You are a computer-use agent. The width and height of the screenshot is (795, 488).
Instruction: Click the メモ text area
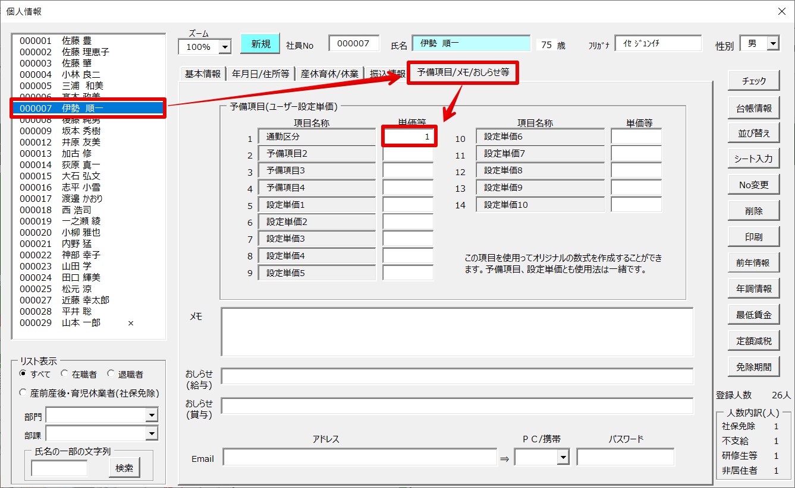click(457, 331)
